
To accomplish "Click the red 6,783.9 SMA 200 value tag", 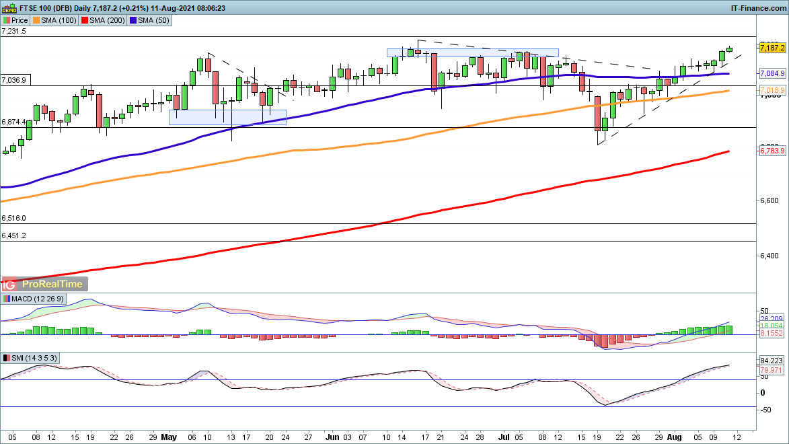I will tap(771, 151).
